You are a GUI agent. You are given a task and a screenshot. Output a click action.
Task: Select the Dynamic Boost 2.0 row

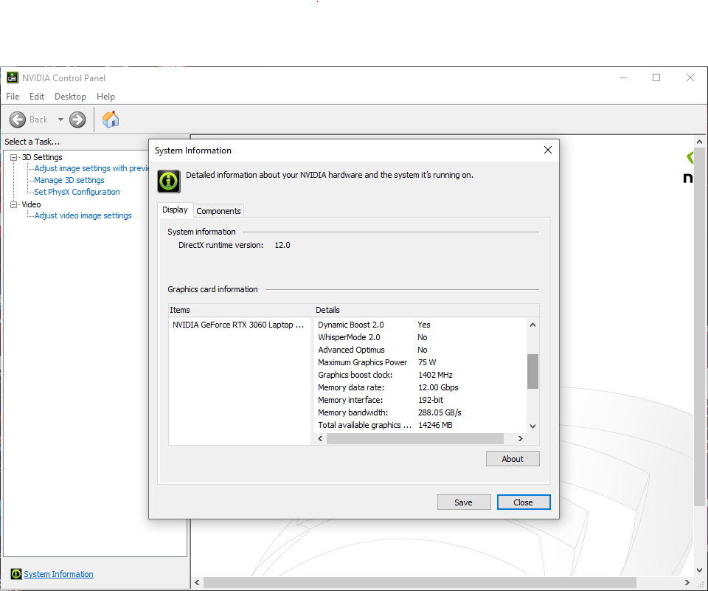[421, 325]
